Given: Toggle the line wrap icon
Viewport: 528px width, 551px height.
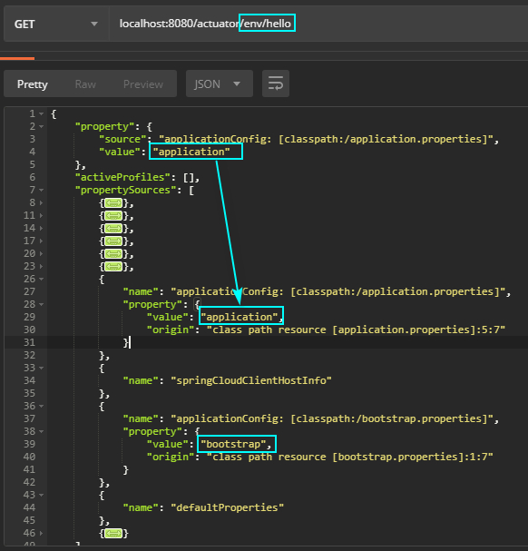Looking at the screenshot, I should pos(276,84).
